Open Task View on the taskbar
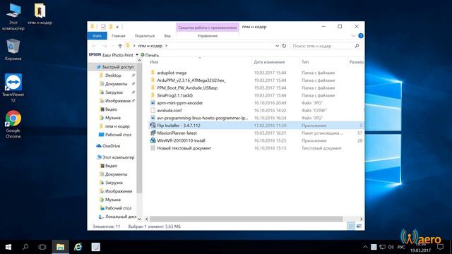Image resolution: width=452 pixels, height=254 pixels. pyautogui.click(x=42, y=247)
